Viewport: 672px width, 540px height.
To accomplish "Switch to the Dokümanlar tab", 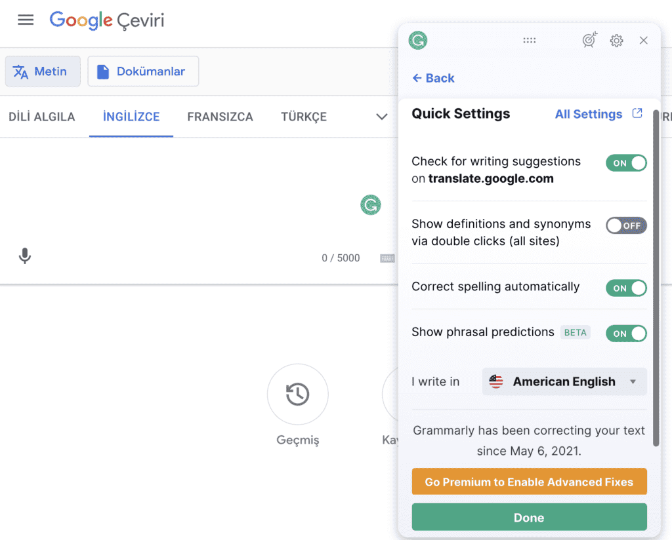I will [x=143, y=71].
